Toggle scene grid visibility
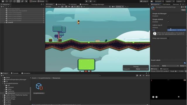This screenshot has width=187, height=105. (82, 7)
